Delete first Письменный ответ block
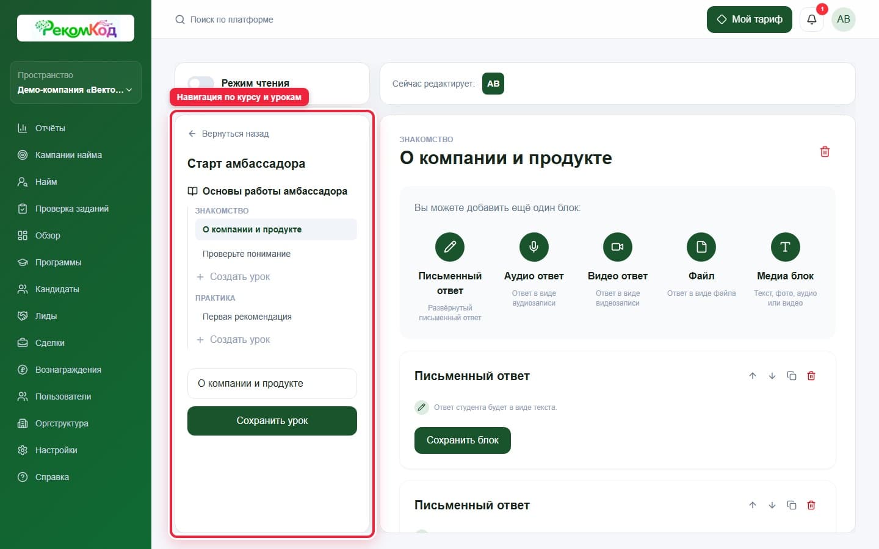 click(x=811, y=376)
